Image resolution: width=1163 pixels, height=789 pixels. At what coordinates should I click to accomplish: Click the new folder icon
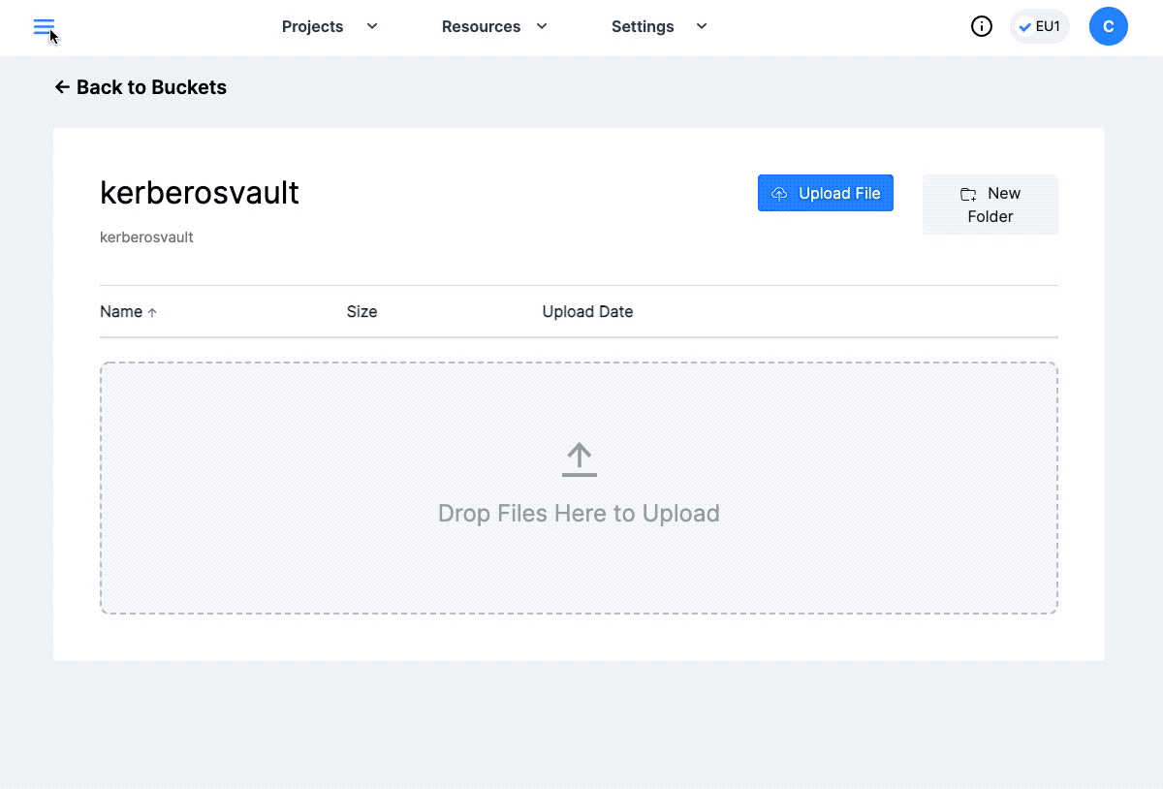969,194
